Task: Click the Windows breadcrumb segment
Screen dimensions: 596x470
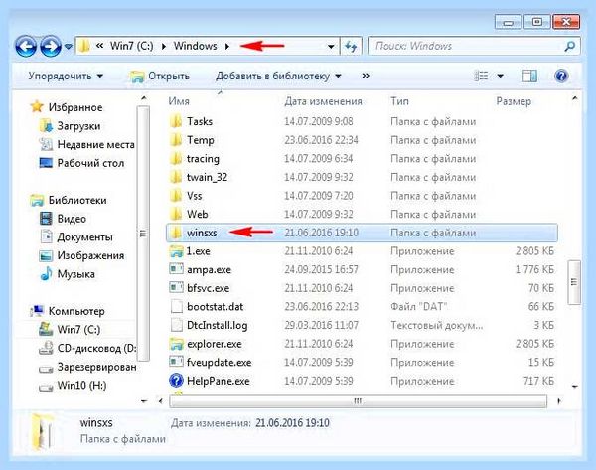Action: click(196, 46)
